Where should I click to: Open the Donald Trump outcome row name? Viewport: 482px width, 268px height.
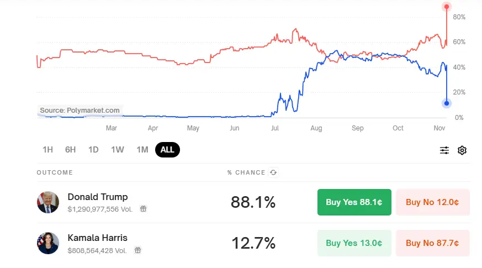pos(98,197)
